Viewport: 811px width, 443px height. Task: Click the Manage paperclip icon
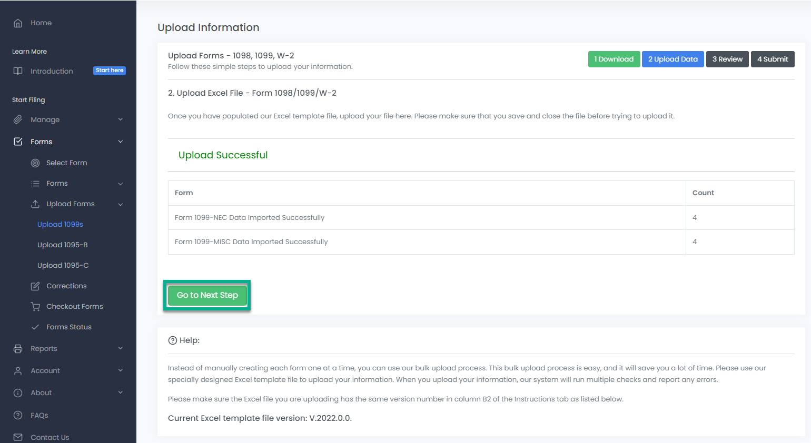pyautogui.click(x=18, y=120)
